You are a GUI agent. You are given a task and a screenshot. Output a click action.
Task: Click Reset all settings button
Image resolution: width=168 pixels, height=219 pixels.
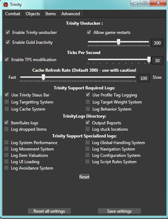(x=49, y=211)
